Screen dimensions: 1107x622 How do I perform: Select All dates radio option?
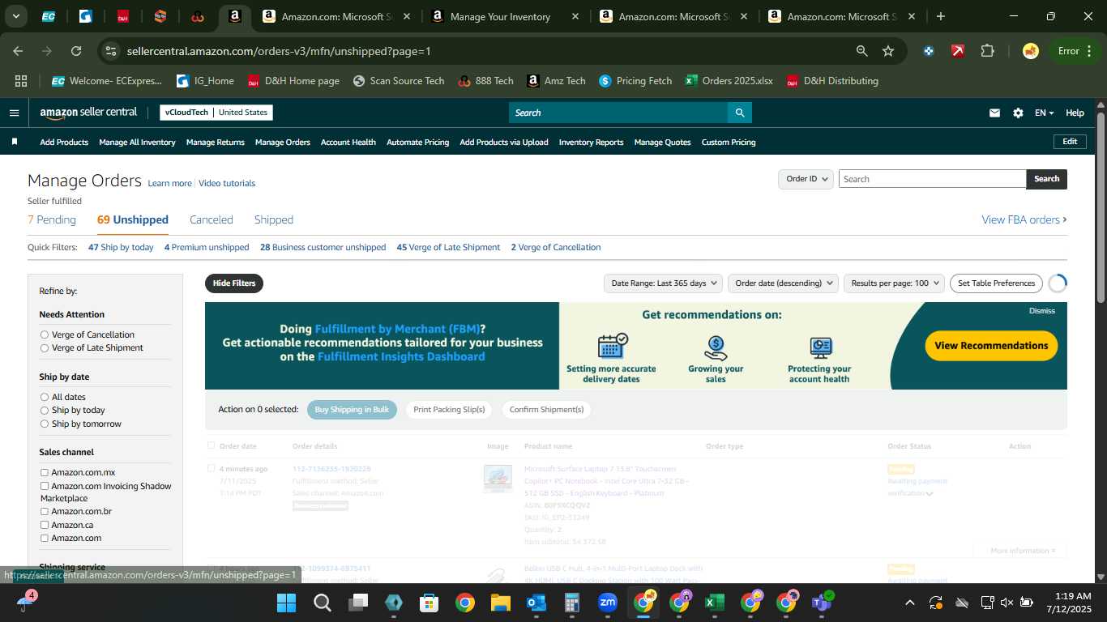tap(45, 397)
